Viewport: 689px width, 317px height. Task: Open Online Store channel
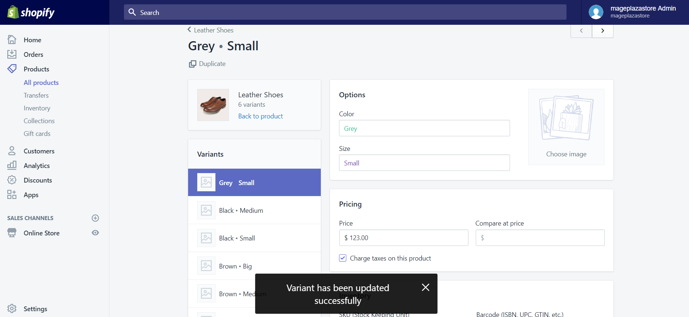click(42, 233)
